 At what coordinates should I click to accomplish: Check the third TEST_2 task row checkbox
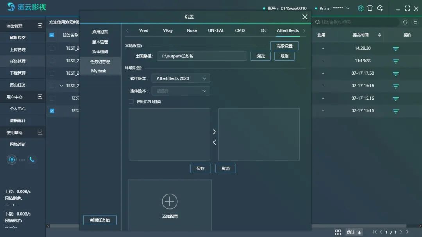pyautogui.click(x=52, y=73)
